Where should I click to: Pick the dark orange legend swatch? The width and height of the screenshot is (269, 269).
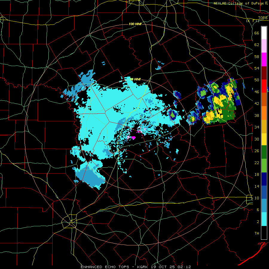coord(264,99)
